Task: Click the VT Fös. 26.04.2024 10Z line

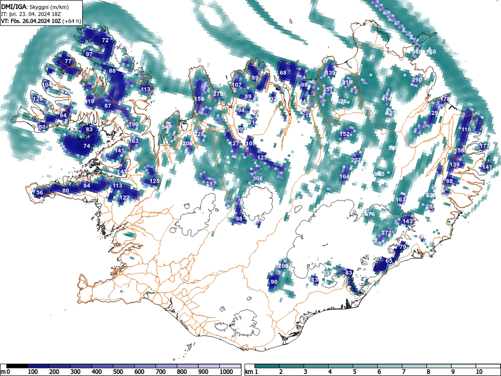Action: tap(41, 21)
